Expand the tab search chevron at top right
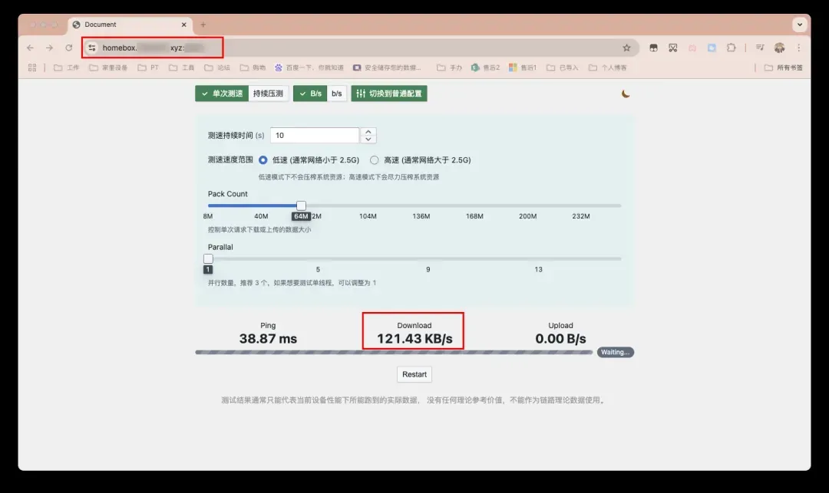The width and height of the screenshot is (829, 493). (800, 25)
